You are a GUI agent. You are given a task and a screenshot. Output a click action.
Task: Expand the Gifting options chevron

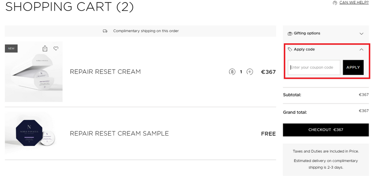click(x=361, y=33)
